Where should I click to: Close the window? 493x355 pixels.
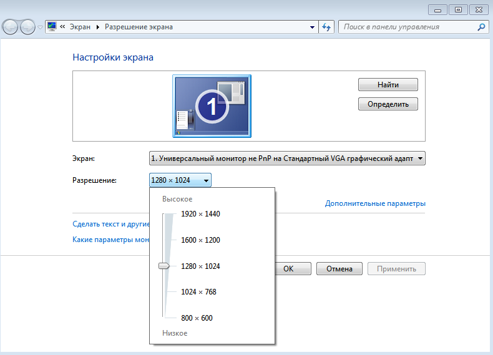click(x=479, y=10)
